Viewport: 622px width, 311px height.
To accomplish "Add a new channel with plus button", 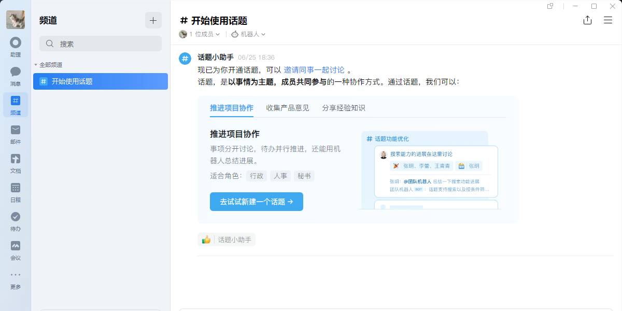I will 153,20.
